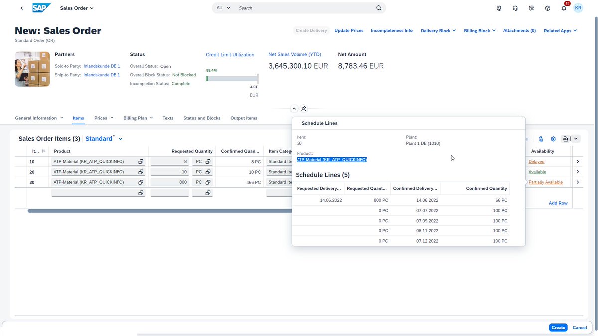The width and height of the screenshot is (598, 336).
Task: Open unit value help for item 30 PC
Action: [x=208, y=182]
